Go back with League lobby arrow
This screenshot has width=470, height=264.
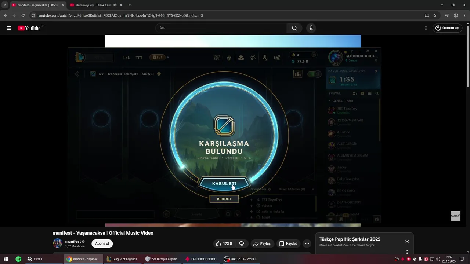pos(77,74)
